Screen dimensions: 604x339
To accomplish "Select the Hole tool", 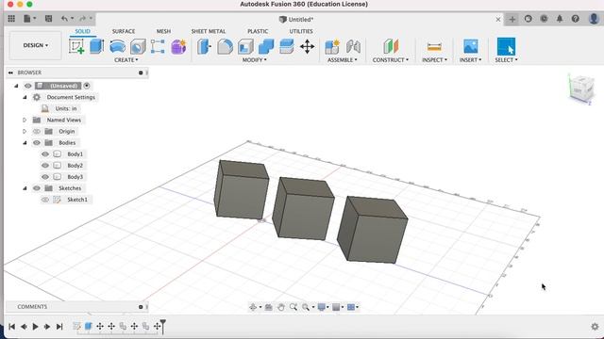I will click(138, 47).
